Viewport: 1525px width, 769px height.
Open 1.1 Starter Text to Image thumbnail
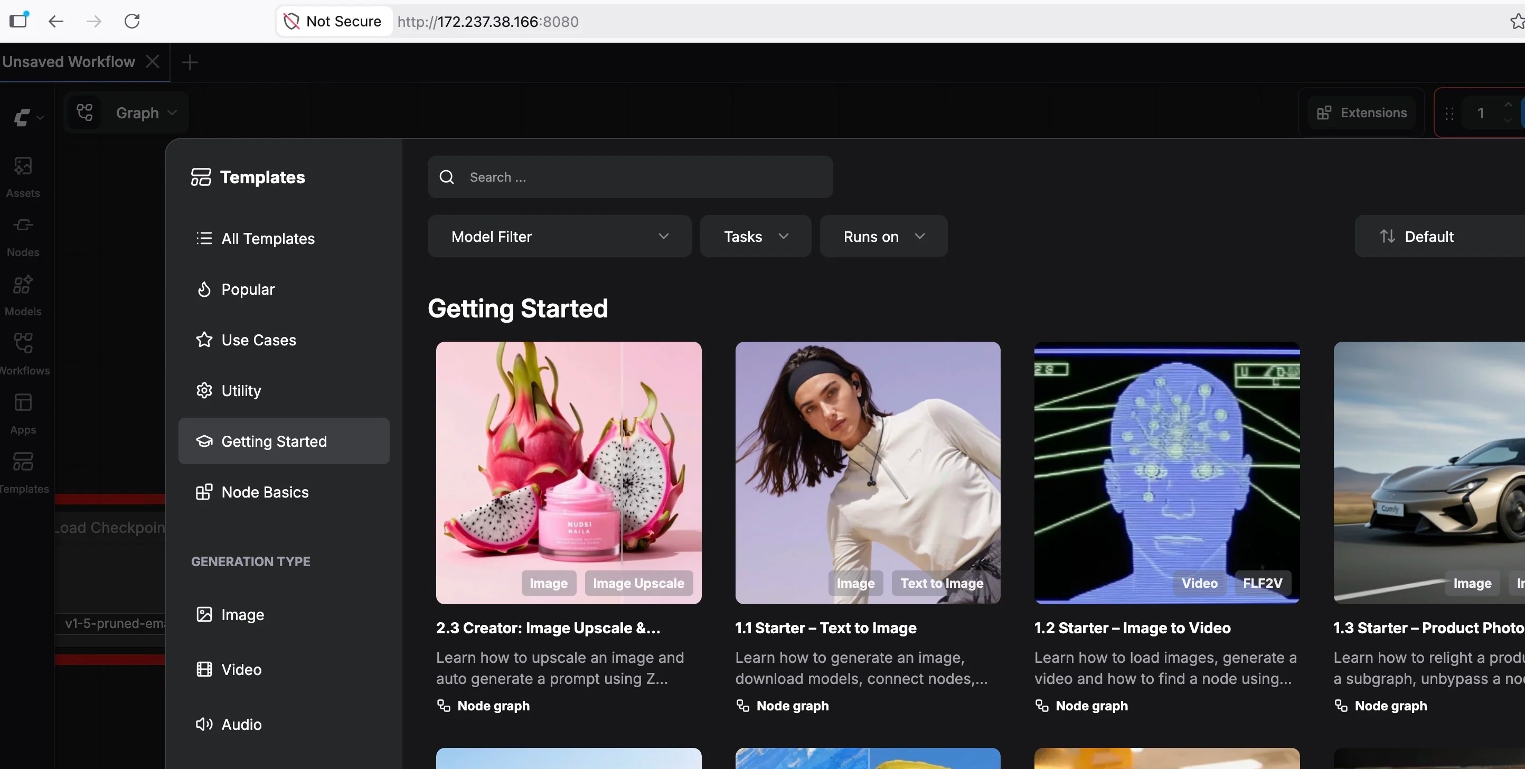867,472
